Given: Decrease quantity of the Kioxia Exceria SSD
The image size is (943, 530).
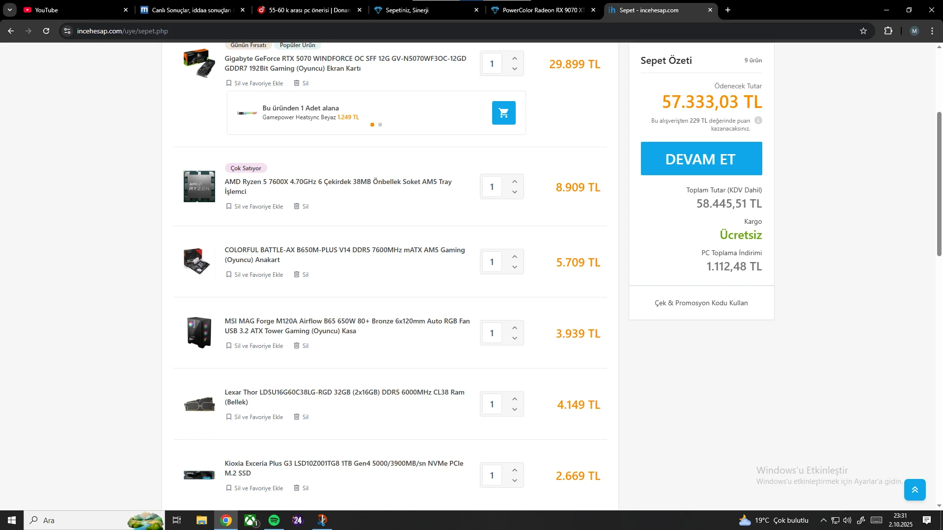Looking at the screenshot, I should [514, 480].
